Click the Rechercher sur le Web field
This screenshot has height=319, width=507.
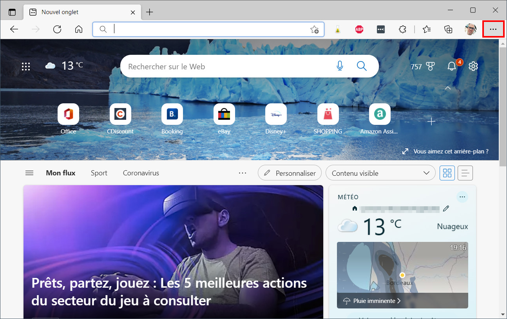click(227, 67)
